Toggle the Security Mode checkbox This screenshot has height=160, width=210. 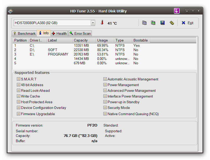click(x=105, y=108)
